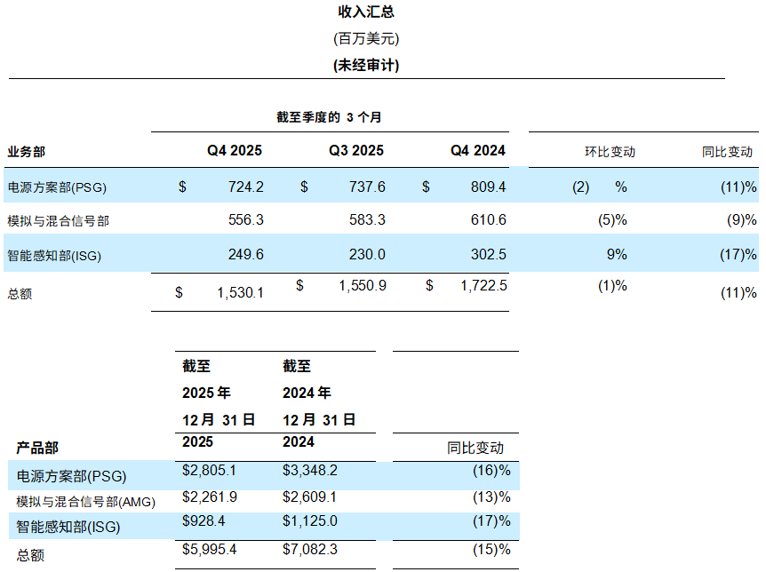Click the 模拟与混合信号部(AMG) row label

[86, 502]
